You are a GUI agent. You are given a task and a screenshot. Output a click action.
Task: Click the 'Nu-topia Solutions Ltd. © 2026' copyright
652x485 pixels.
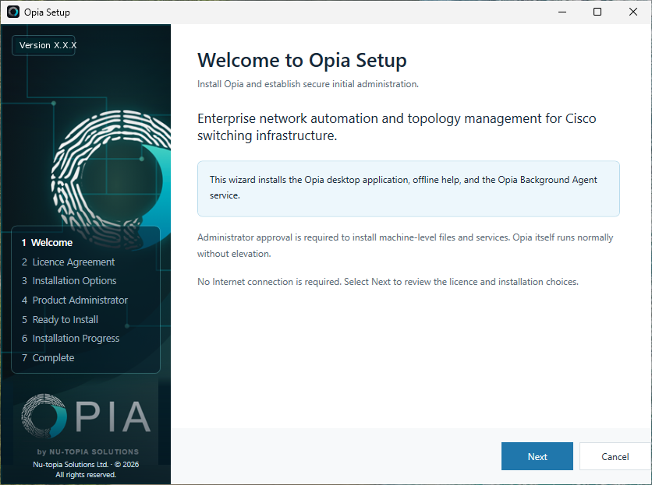point(86,464)
